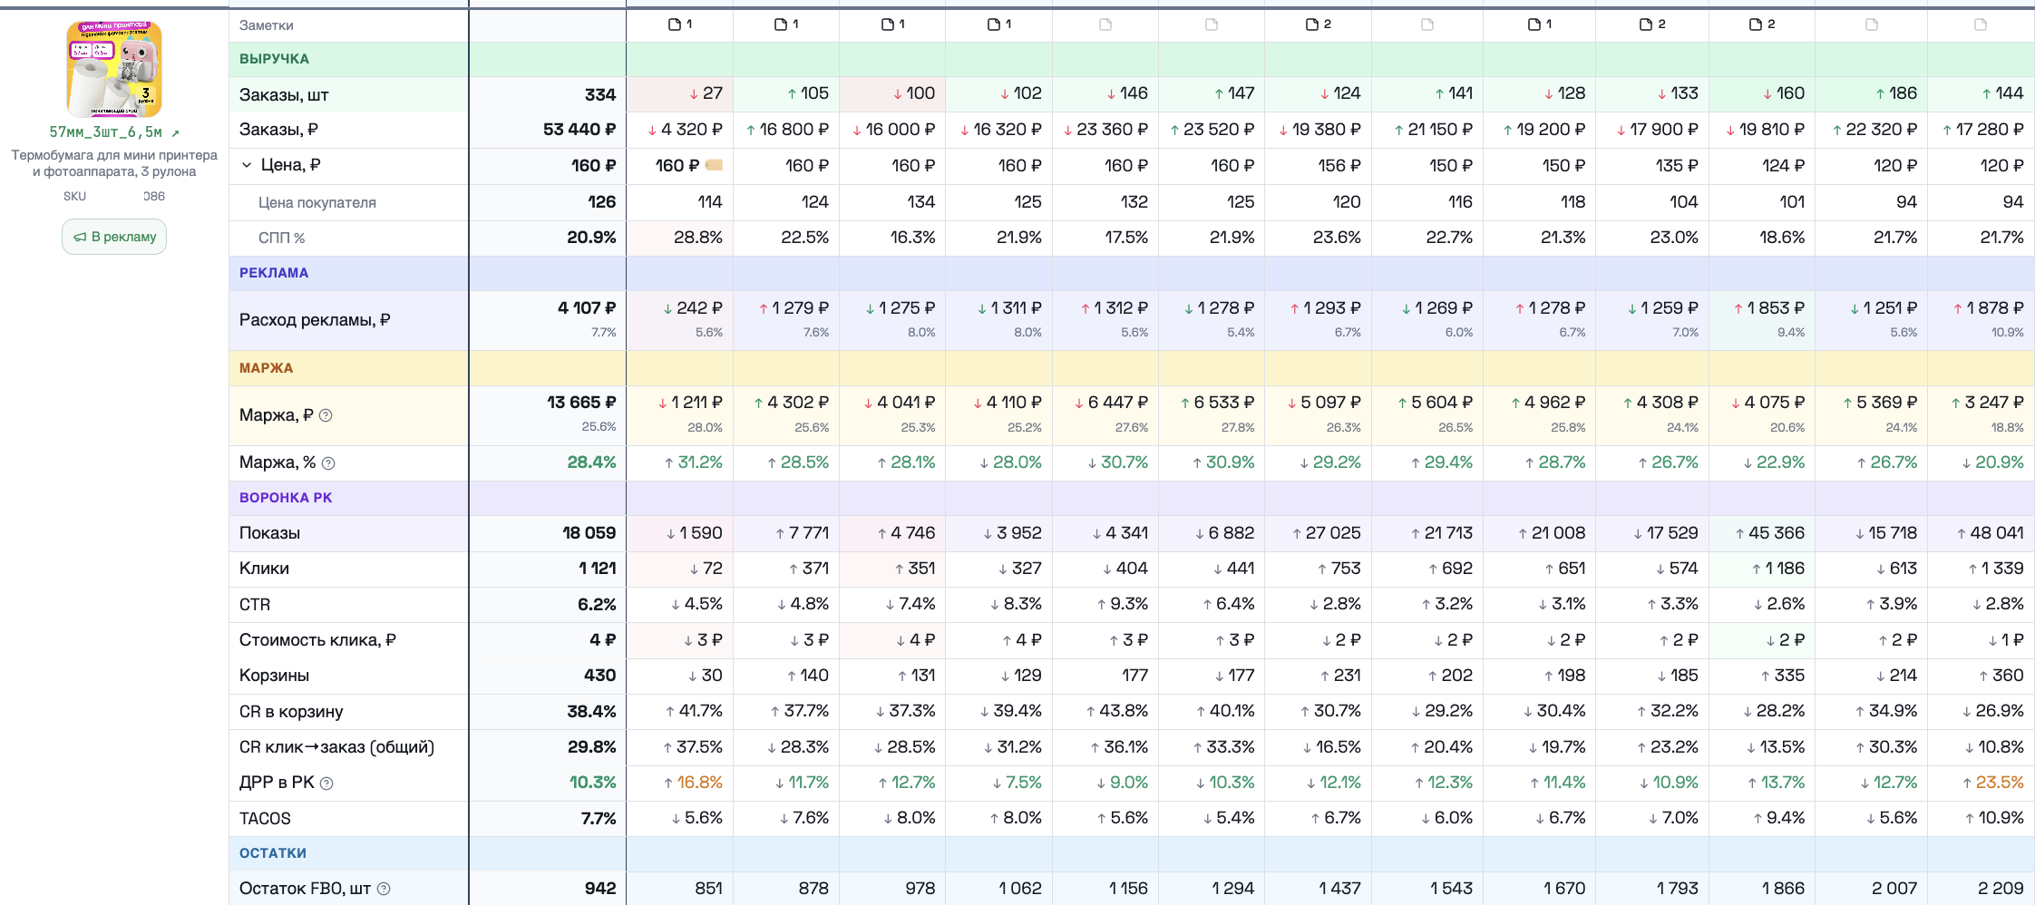Open the notes icon above 160 orders
2035x905 pixels.
click(x=1755, y=24)
